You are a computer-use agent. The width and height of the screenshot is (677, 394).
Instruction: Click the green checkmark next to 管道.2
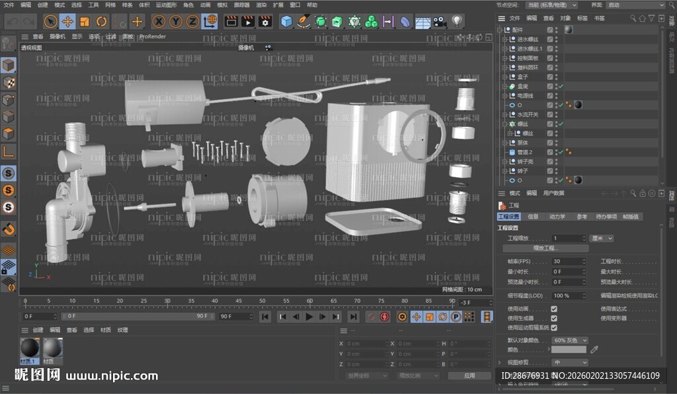(x=561, y=152)
